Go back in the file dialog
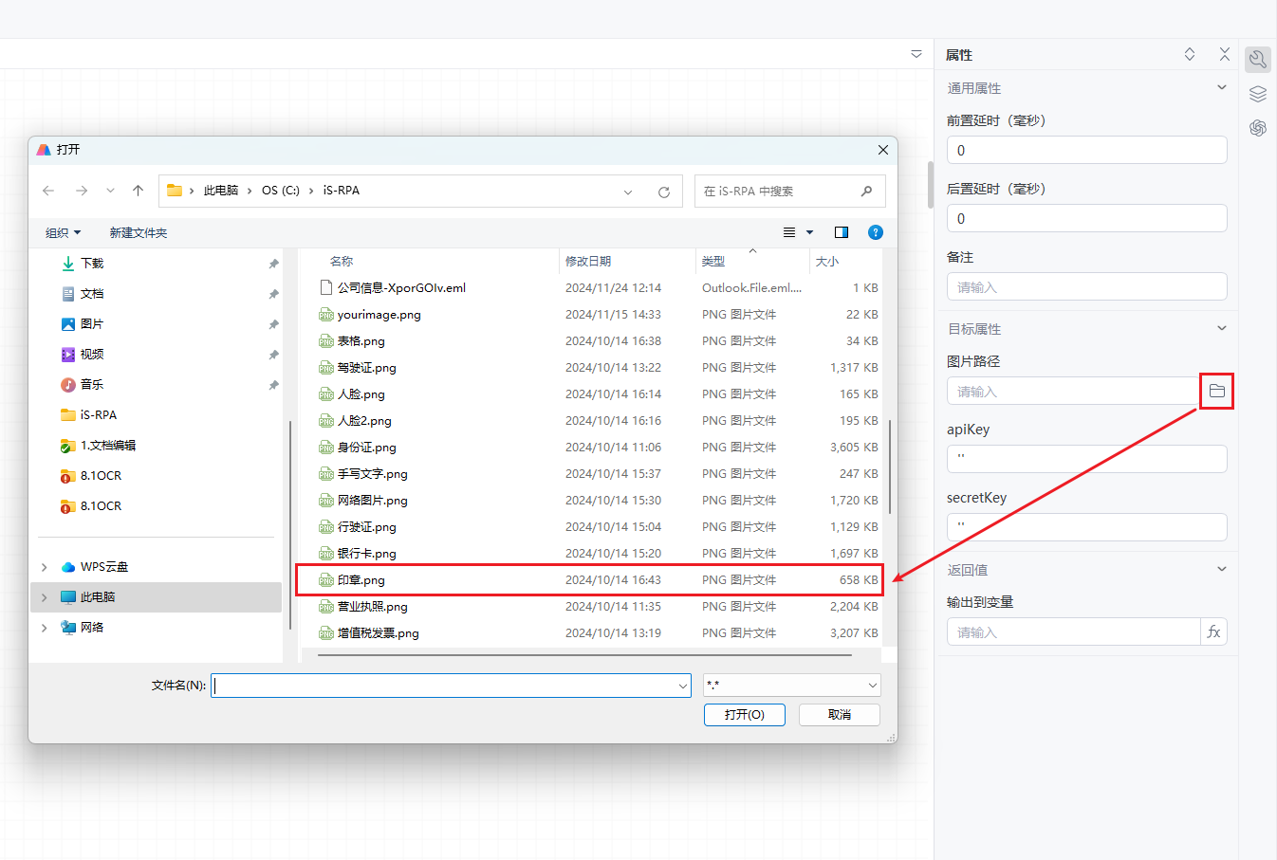The image size is (1277, 860). (x=48, y=191)
